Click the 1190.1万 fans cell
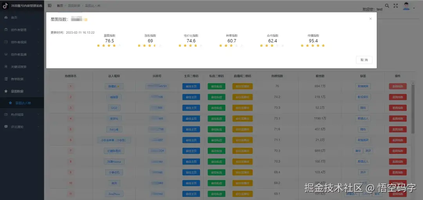Image resolution: width=423 pixels, height=200 pixels. (x=320, y=118)
